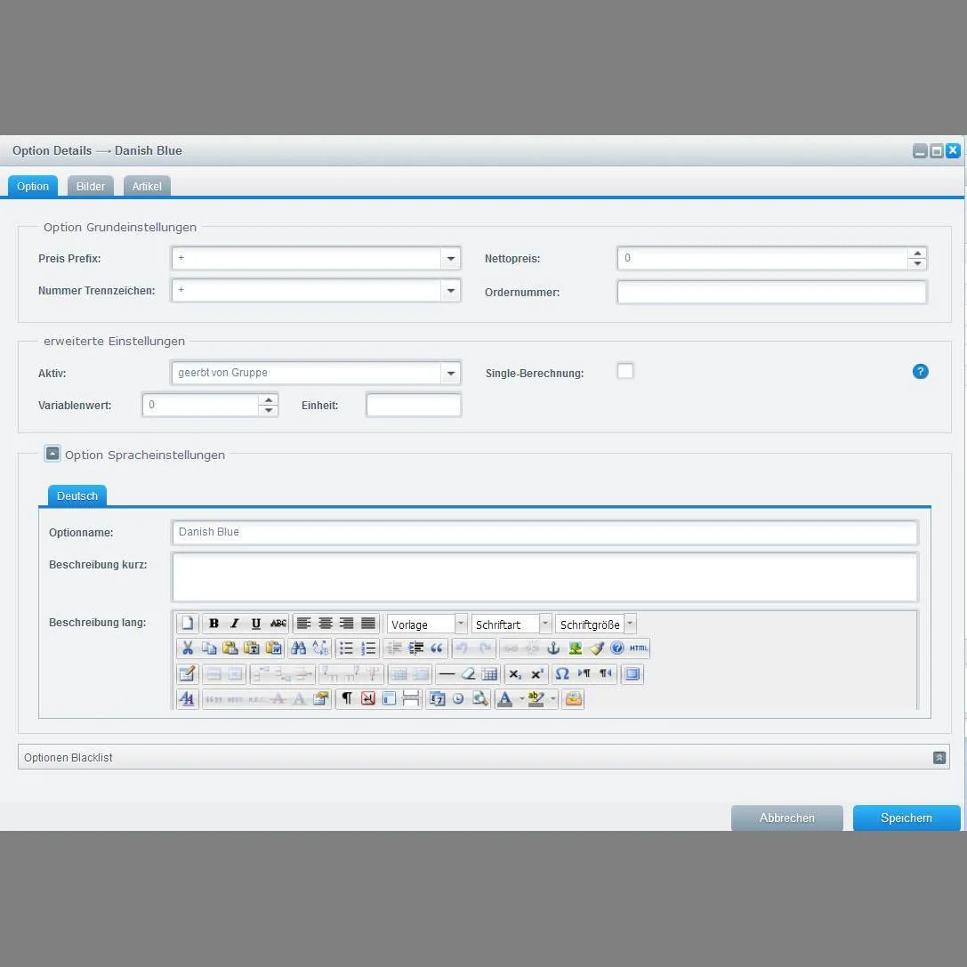Enable the Single-Berechnung checkbox
This screenshot has width=967, height=967.
pos(625,371)
